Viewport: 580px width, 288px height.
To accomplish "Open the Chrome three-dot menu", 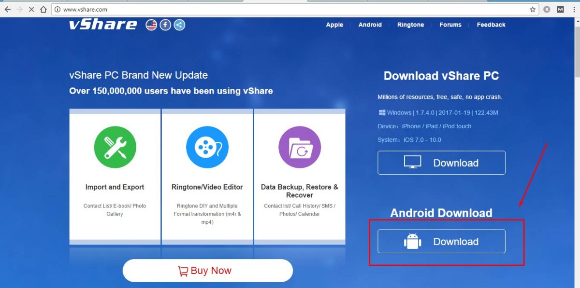I will tap(573, 9).
